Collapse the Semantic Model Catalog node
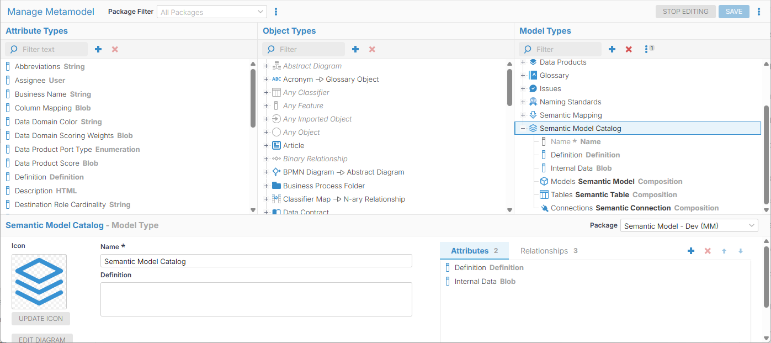 click(x=523, y=128)
